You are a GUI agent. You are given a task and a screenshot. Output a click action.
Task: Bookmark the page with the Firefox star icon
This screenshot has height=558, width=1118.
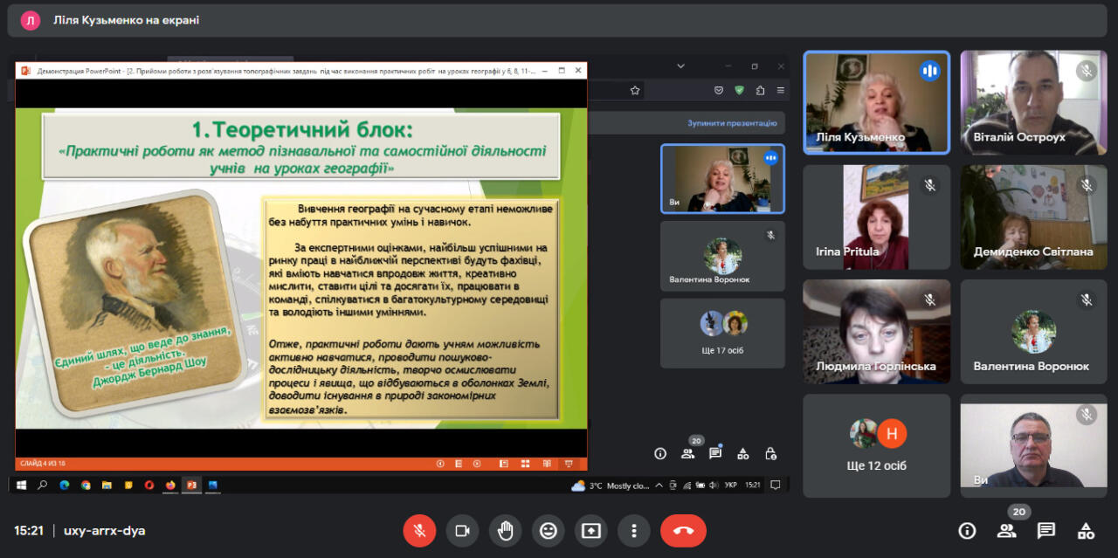[635, 89]
